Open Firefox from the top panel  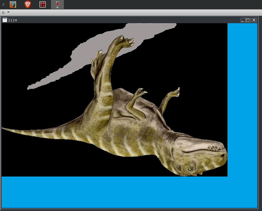click(x=13, y=5)
